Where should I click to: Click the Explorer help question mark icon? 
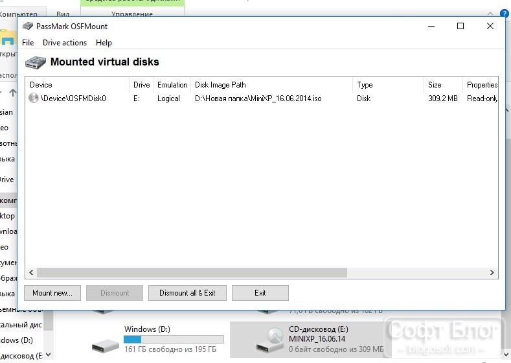[x=504, y=14]
